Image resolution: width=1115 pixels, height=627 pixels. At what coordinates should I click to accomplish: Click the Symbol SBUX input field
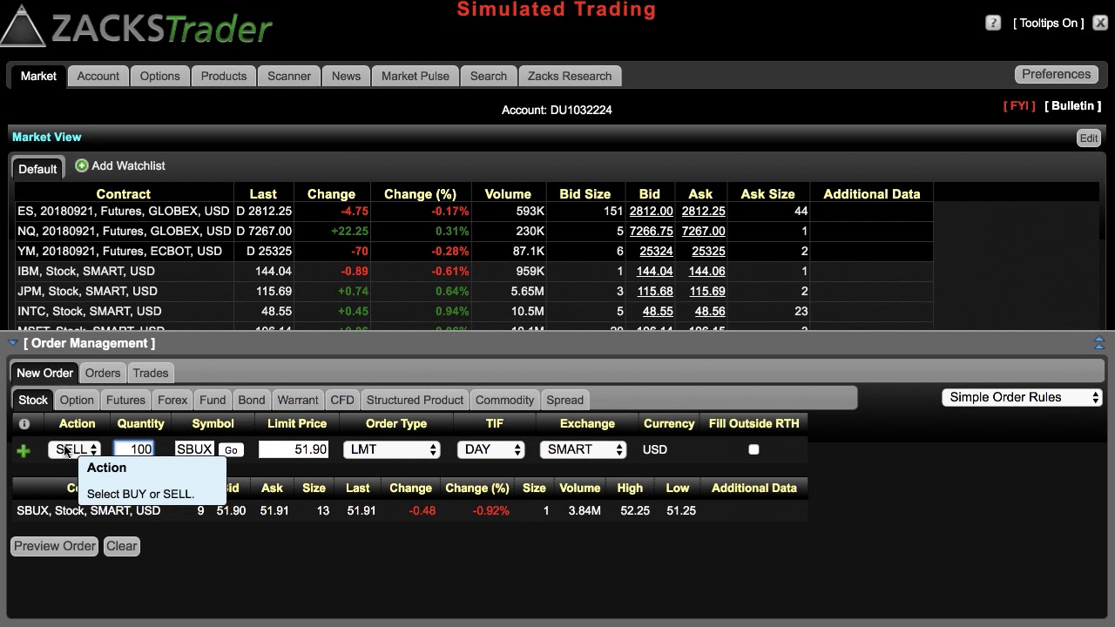(194, 449)
